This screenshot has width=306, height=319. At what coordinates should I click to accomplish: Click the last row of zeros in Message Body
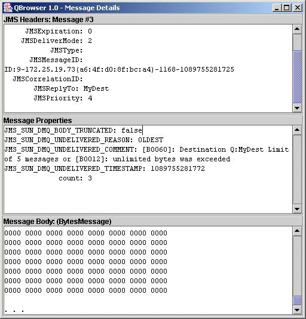click(85, 290)
